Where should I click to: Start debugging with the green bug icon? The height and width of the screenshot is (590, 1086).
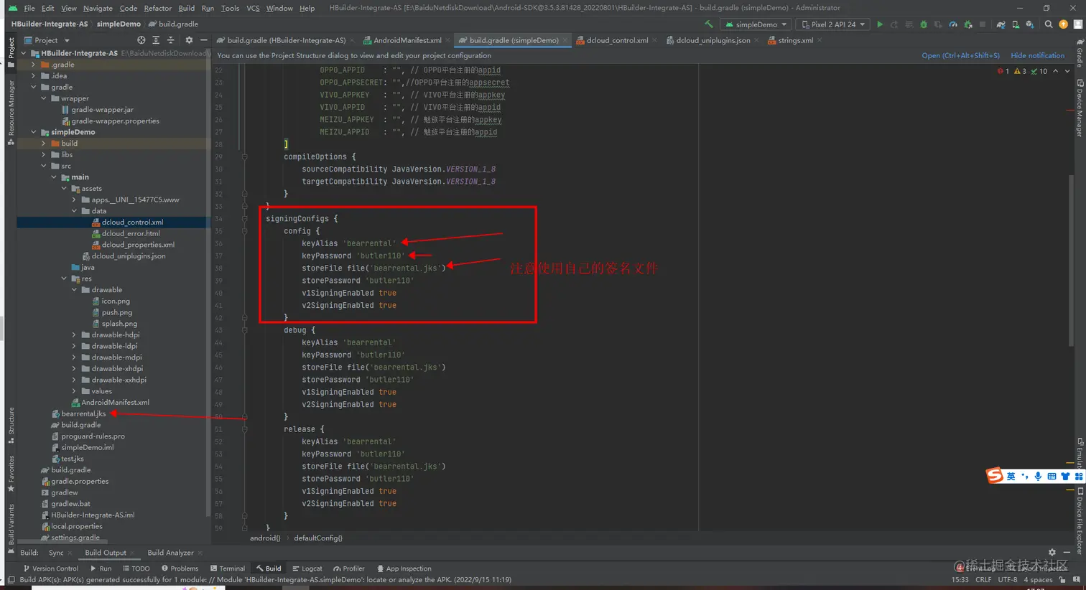924,24
